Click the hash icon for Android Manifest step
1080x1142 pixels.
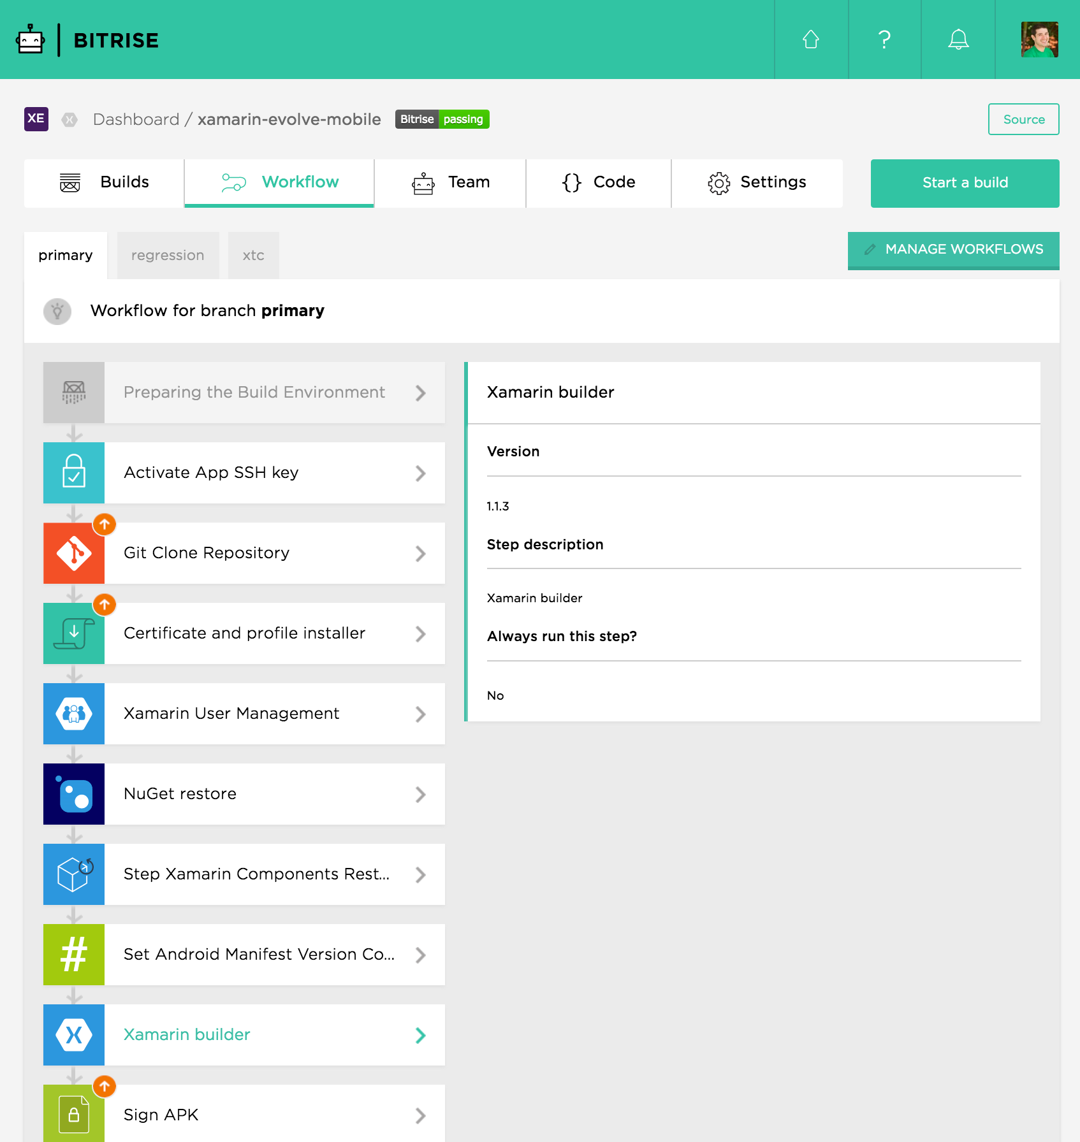pyautogui.click(x=74, y=955)
